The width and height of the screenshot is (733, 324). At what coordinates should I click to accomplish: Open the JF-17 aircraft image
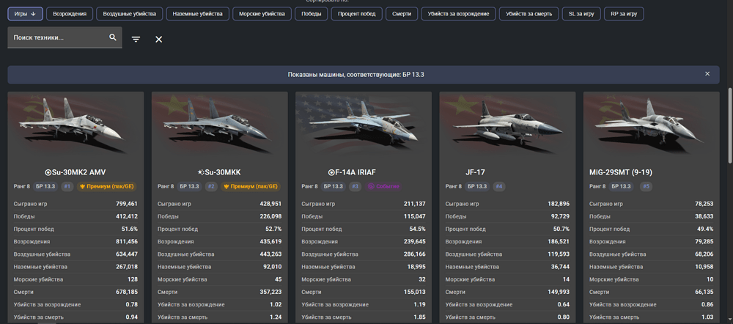pos(507,125)
